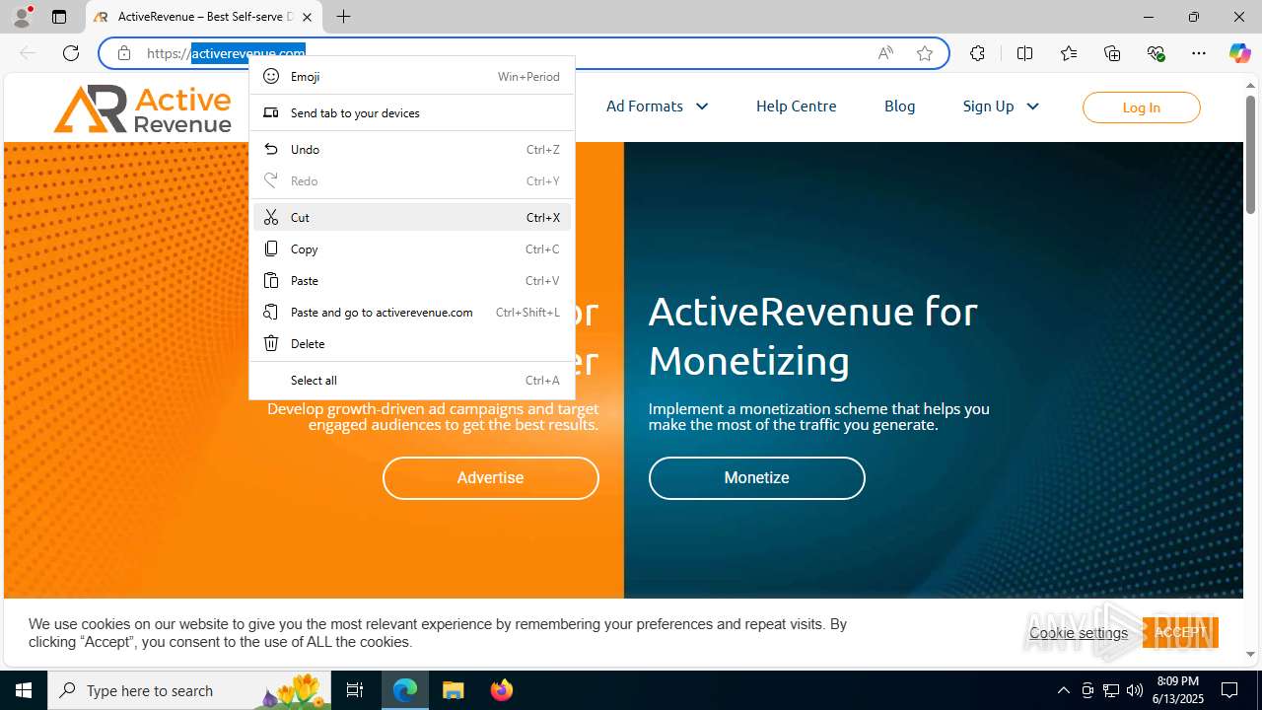The width and height of the screenshot is (1262, 710).
Task: Choose Send tab to your devices
Action: [412, 112]
